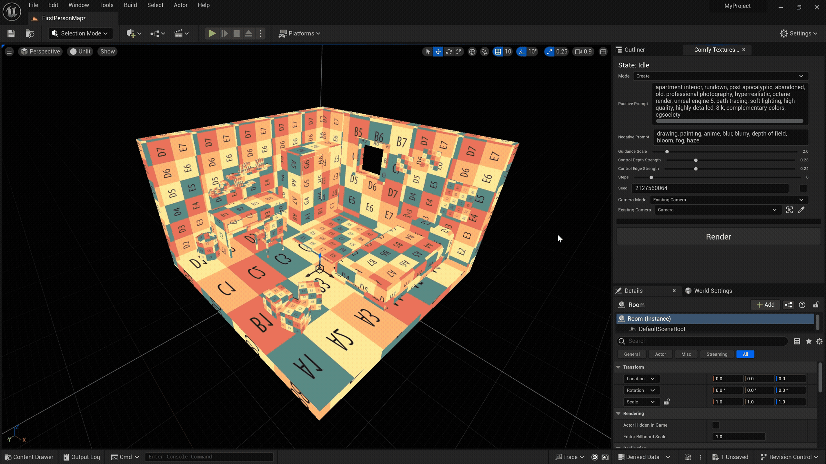Open the Build menu

(x=130, y=5)
